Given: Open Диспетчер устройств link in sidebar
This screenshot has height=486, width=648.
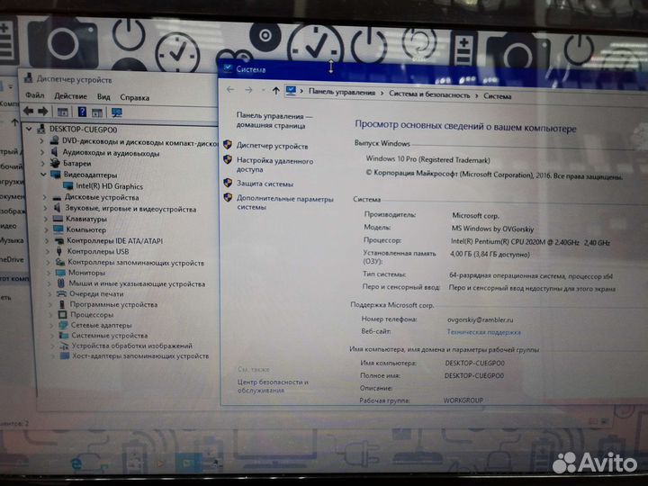Looking at the screenshot, I should [x=272, y=146].
